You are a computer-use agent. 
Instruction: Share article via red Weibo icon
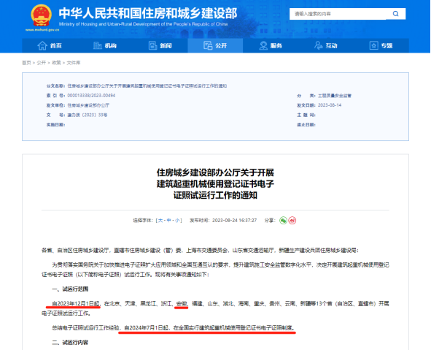(x=292, y=220)
